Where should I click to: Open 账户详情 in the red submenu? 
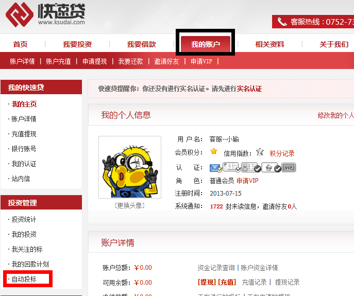coord(22,61)
